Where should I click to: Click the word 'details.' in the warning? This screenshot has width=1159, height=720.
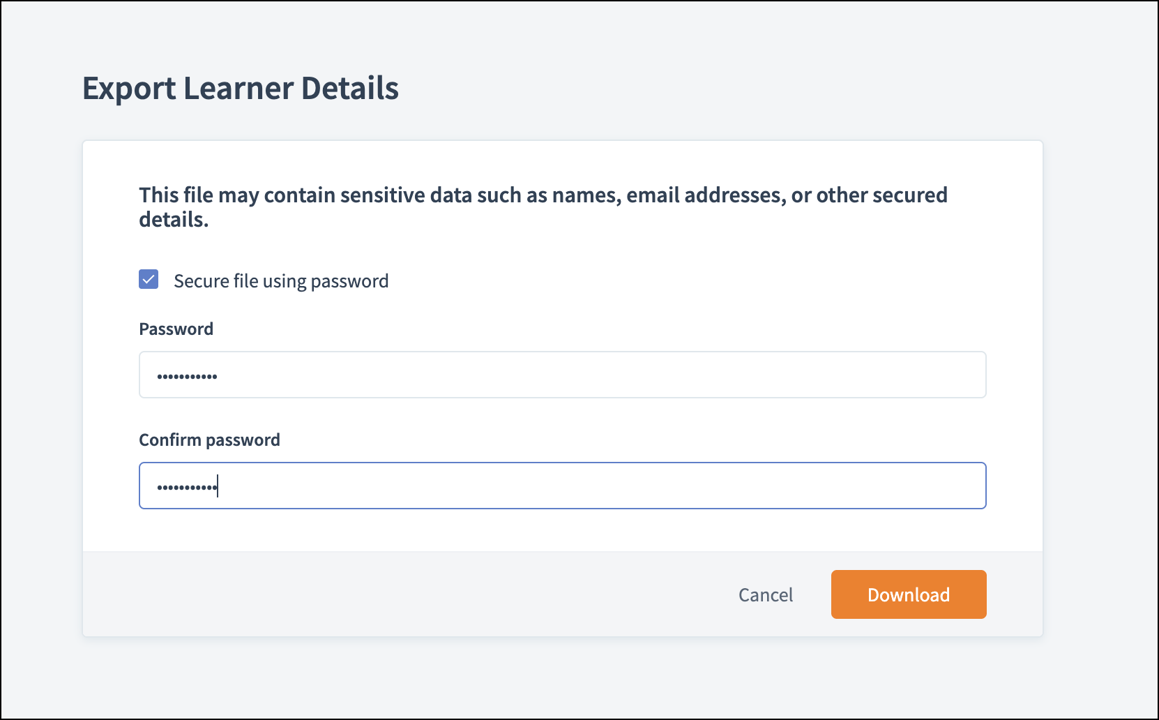tap(174, 220)
